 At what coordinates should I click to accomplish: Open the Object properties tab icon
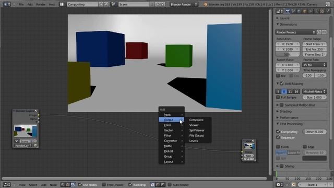[x=305, y=11]
